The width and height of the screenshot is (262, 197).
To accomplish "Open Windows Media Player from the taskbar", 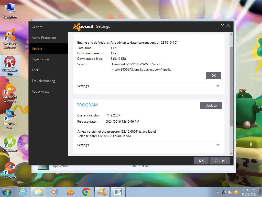I will click(54, 192).
